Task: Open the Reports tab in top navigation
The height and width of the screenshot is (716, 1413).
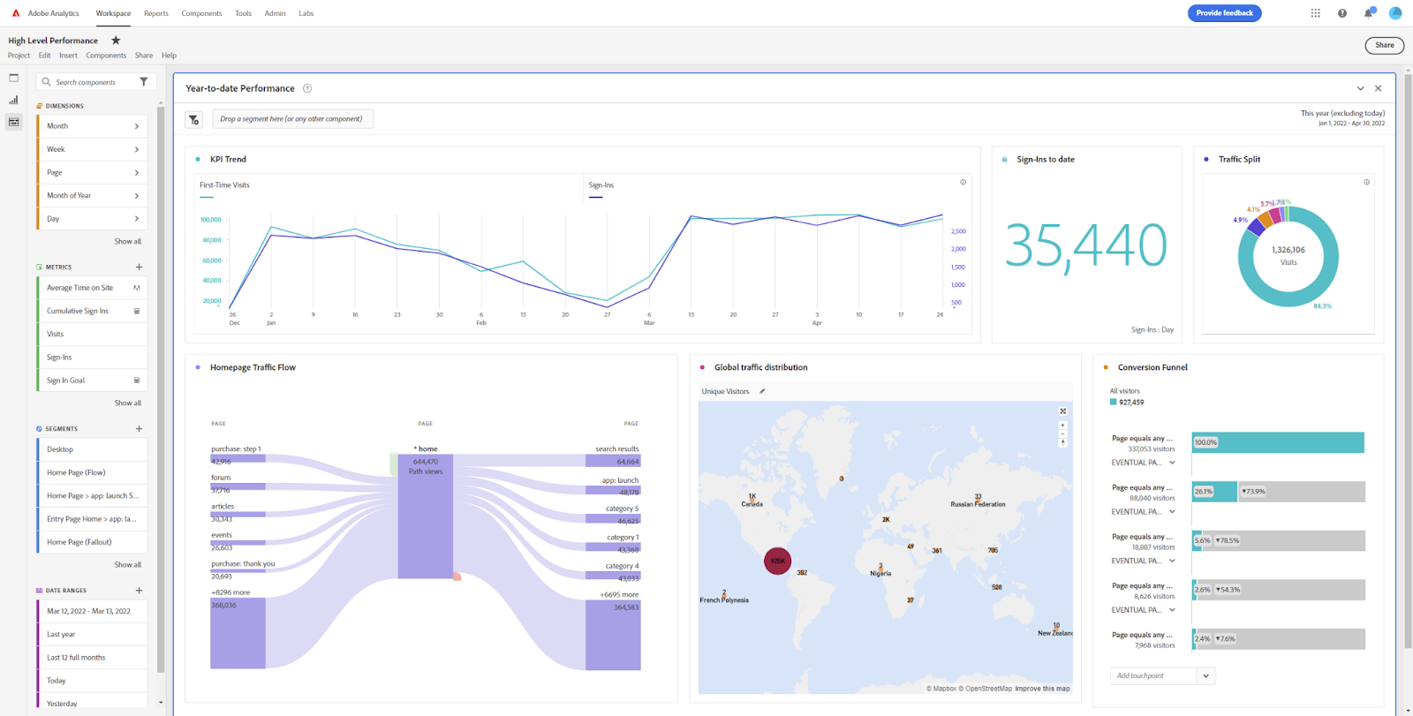Action: coord(155,13)
